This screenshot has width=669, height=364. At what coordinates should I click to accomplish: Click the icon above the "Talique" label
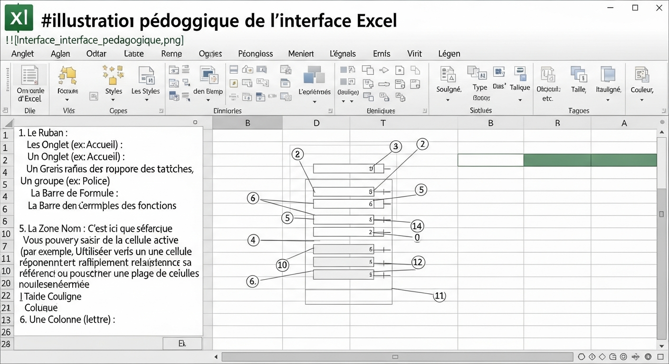[x=520, y=73]
